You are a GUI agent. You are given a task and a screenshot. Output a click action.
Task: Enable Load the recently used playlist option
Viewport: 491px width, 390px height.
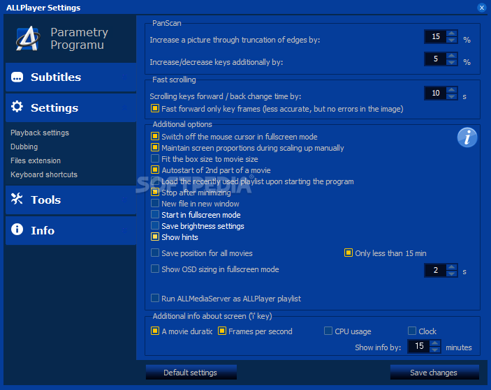pos(155,181)
